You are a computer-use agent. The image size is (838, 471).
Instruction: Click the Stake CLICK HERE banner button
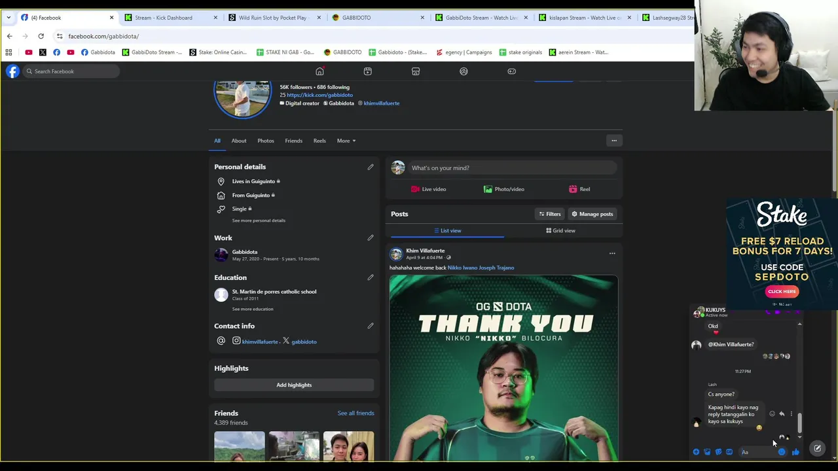coord(782,292)
